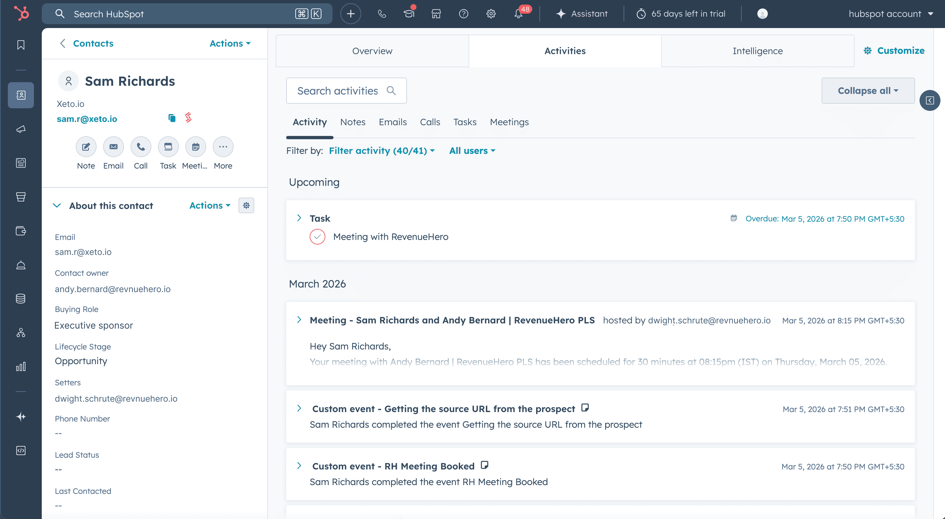Click inside the Search activities field
The width and height of the screenshot is (945, 519).
[x=337, y=91]
